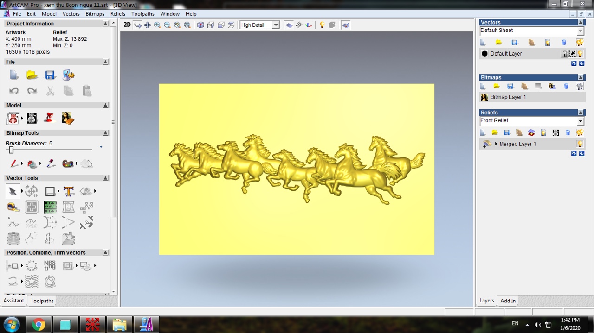Screen dimensions: 594x333
Task: Select the Flood Fill paint bucket tool
Action: [32, 163]
